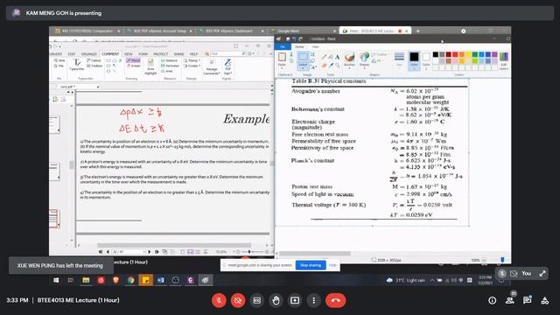Select the Paint text tool
Image resolution: width=560 pixels, height=315 pixels.
[x=337, y=57]
